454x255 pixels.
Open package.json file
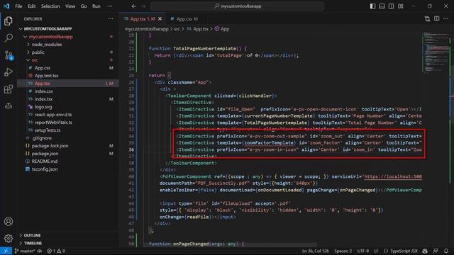pos(45,154)
